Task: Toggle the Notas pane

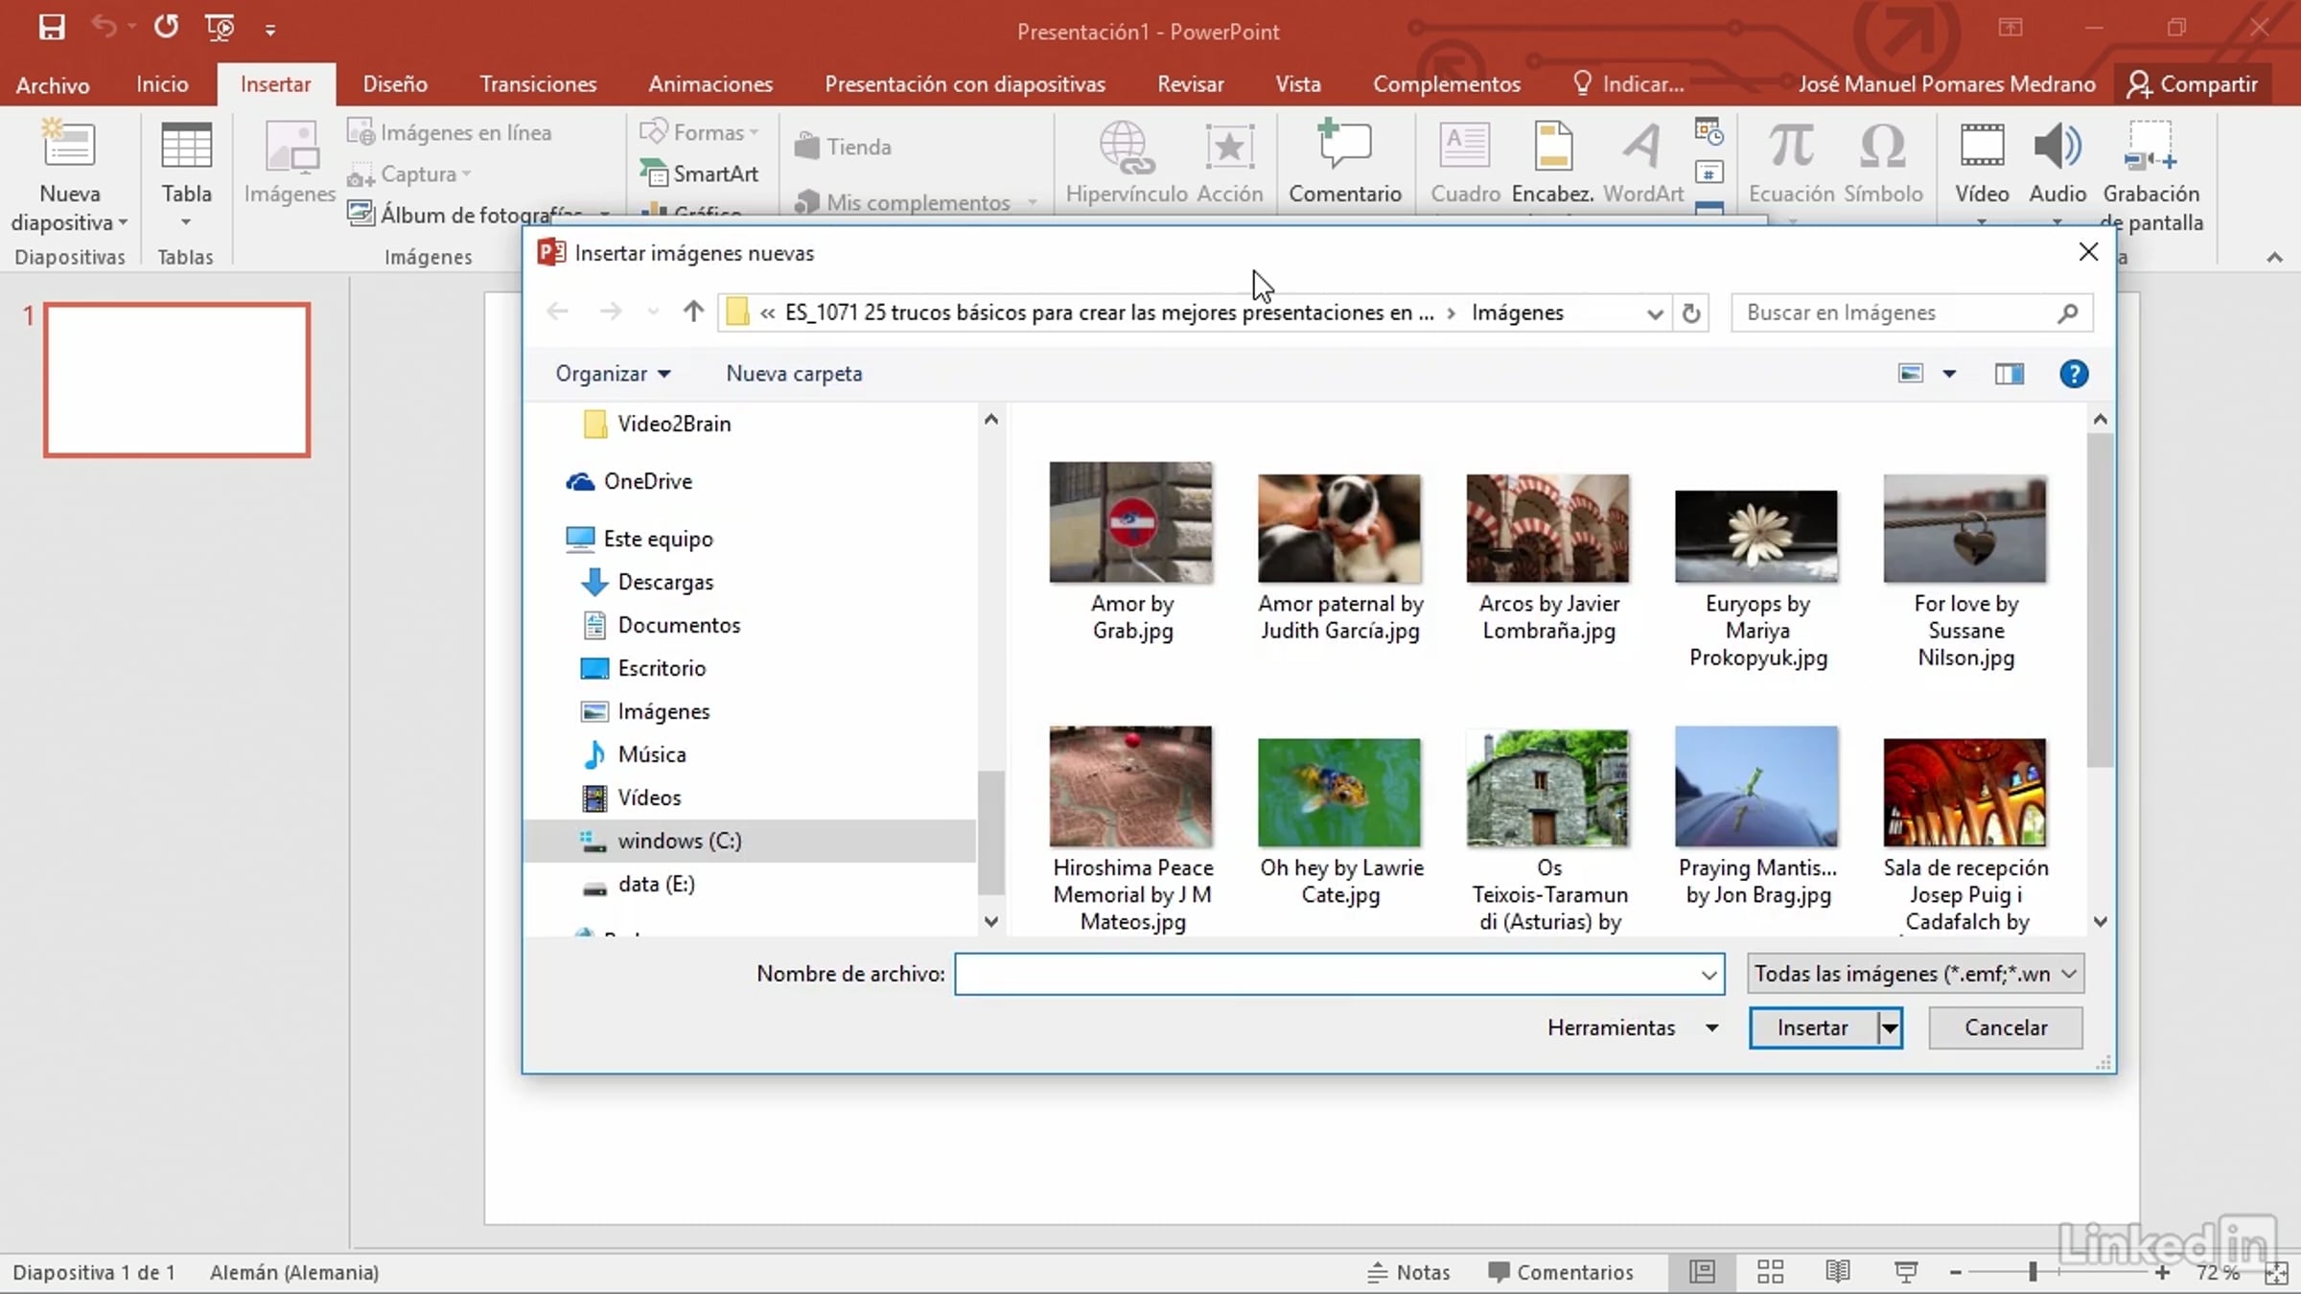Action: tap(1407, 1272)
